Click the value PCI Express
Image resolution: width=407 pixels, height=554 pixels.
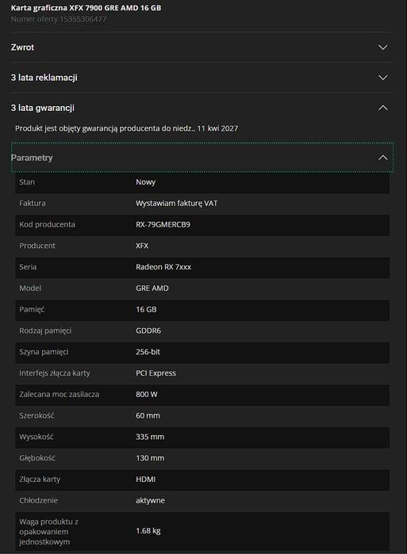click(x=156, y=373)
